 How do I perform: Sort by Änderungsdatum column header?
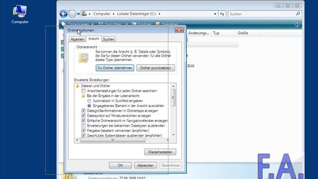click(198, 33)
